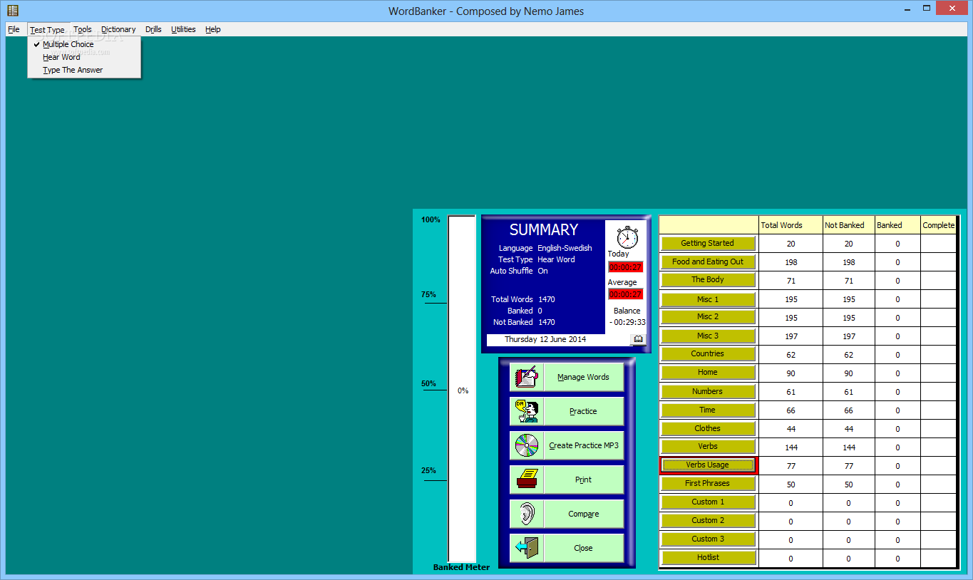973x580 pixels.
Task: Open the Drills menu
Action: tap(153, 29)
